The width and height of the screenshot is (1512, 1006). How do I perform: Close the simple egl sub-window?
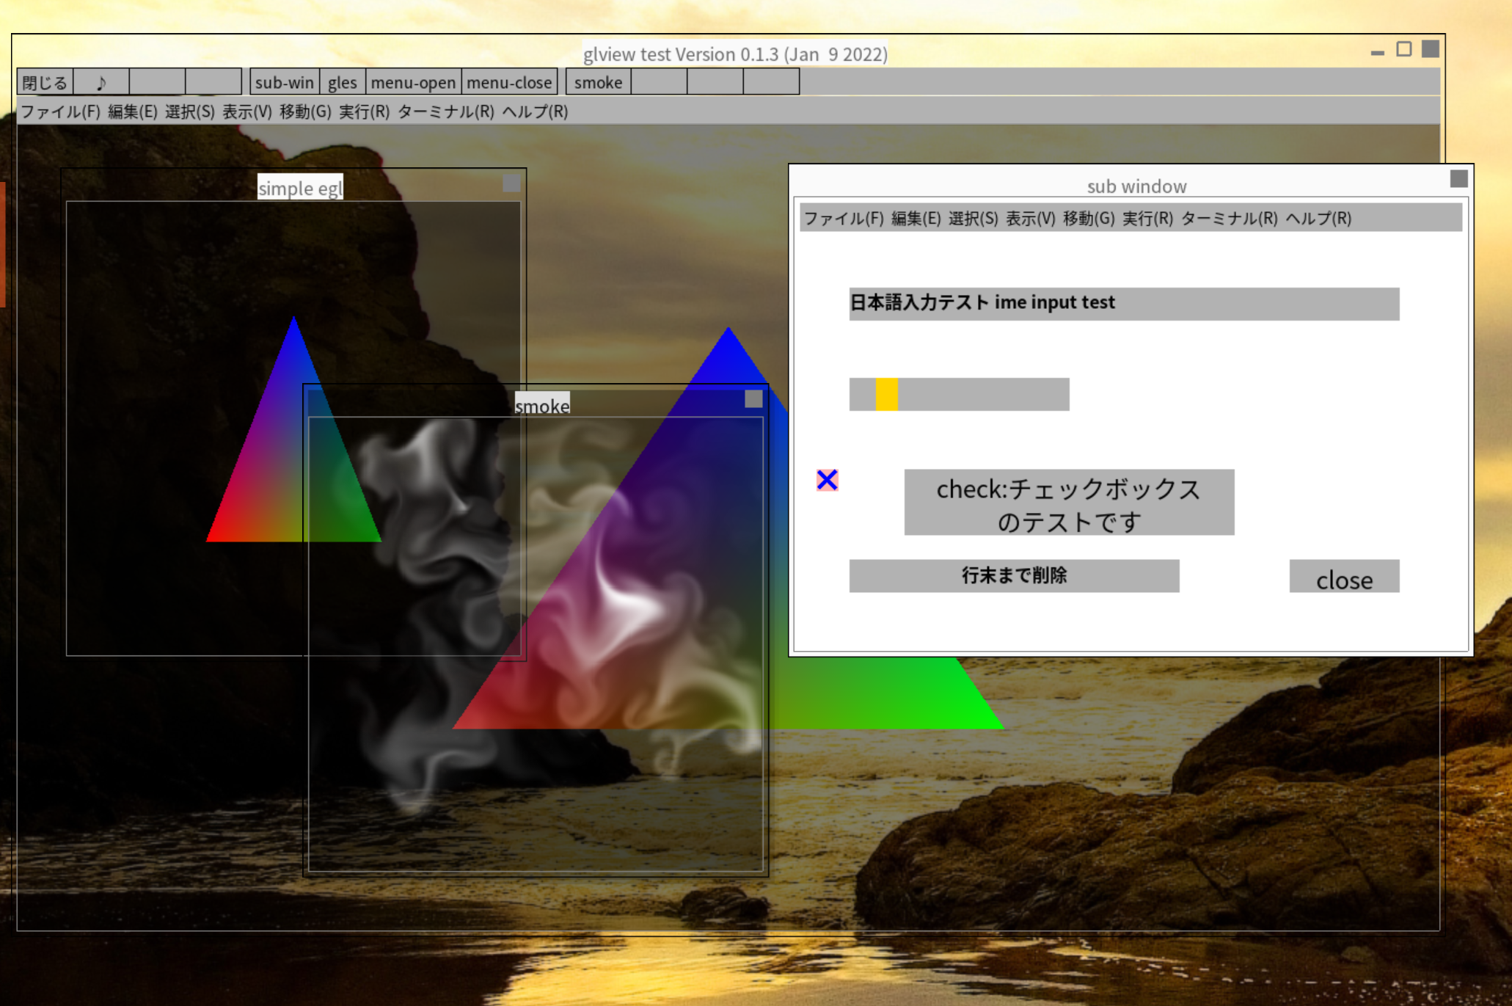click(x=511, y=183)
